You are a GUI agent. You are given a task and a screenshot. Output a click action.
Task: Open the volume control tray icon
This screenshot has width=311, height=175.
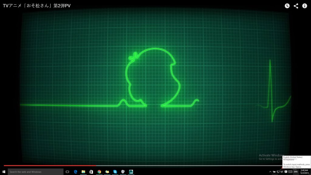pyautogui.click(x=282, y=172)
